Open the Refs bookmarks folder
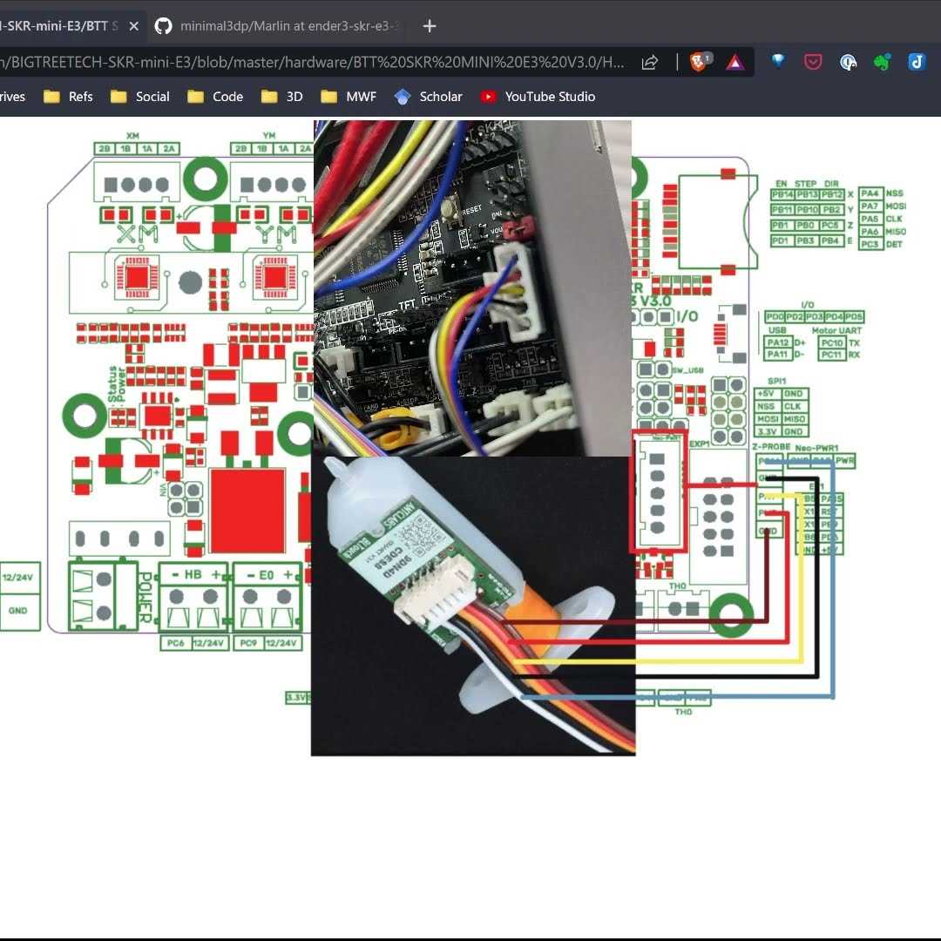Screen dimensions: 941x941 pyautogui.click(x=69, y=97)
